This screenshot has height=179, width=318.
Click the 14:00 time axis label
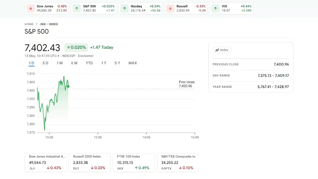pos(146,137)
